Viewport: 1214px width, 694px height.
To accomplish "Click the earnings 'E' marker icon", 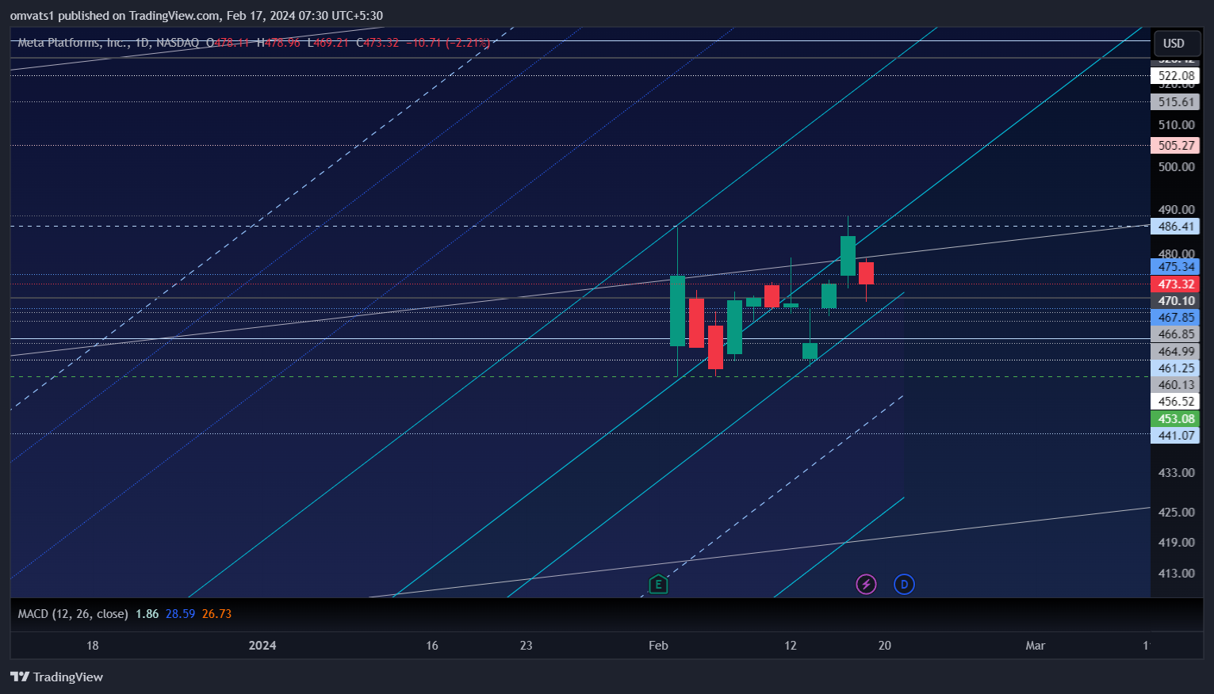I will [658, 585].
